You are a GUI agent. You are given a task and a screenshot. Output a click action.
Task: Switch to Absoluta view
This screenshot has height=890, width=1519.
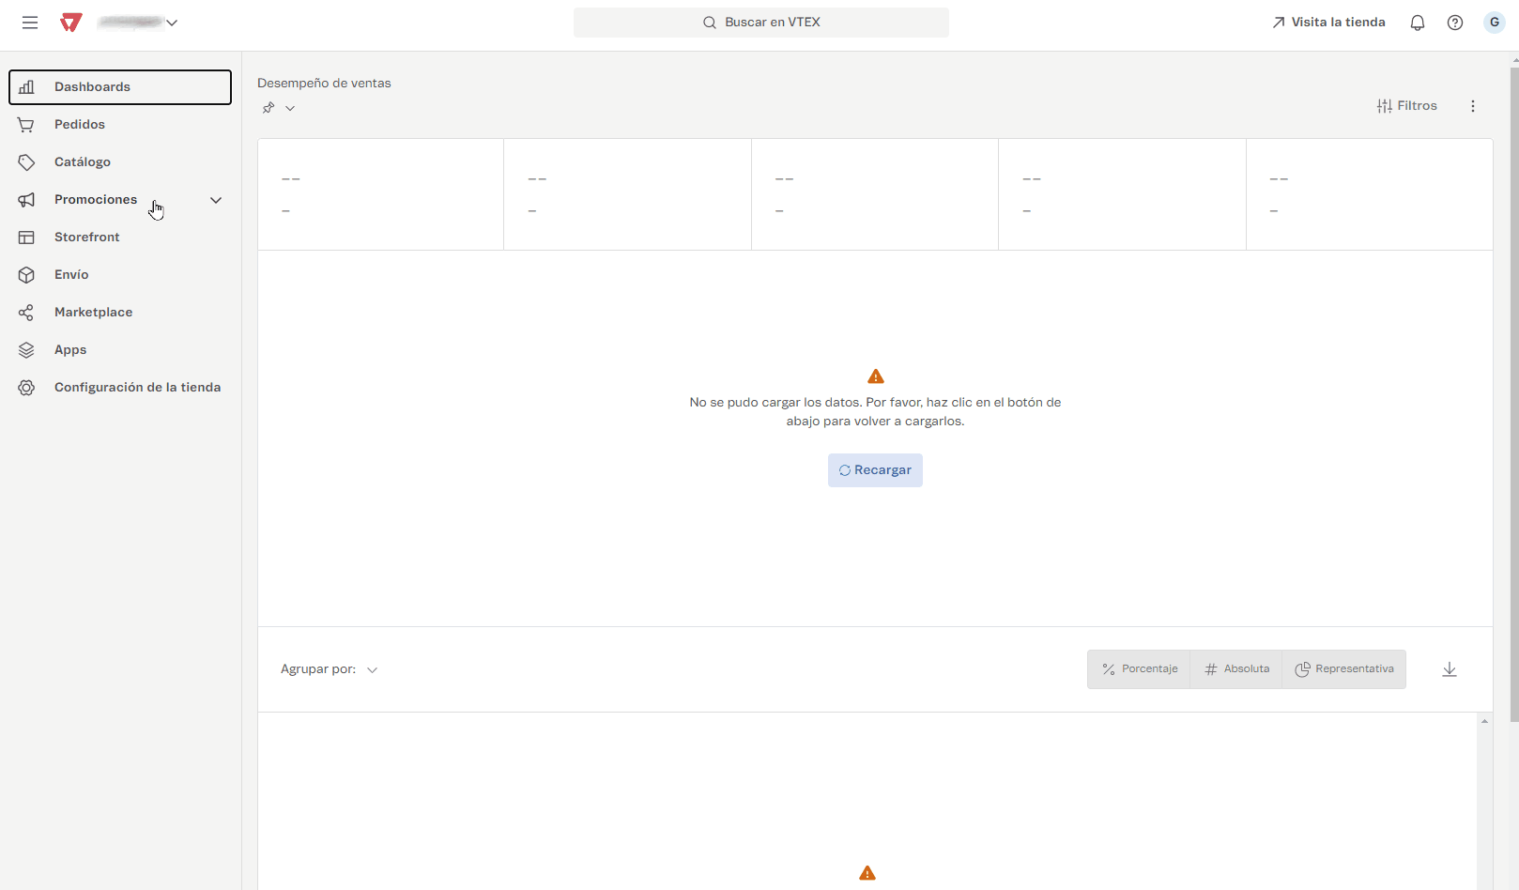click(x=1236, y=669)
